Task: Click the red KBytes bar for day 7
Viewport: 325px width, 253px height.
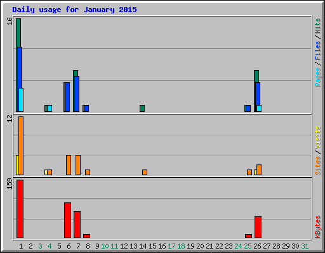Action: pos(77,225)
